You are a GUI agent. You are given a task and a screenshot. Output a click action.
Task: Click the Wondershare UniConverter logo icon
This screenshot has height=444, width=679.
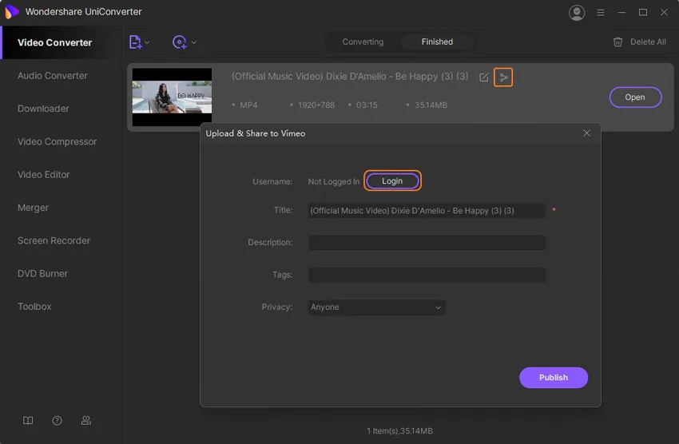coord(11,12)
